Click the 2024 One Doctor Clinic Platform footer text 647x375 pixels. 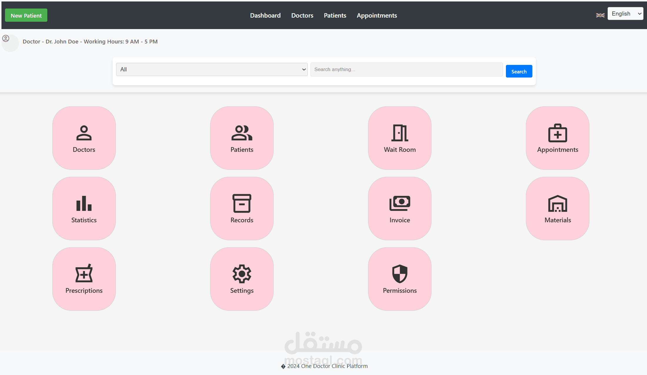pos(324,366)
